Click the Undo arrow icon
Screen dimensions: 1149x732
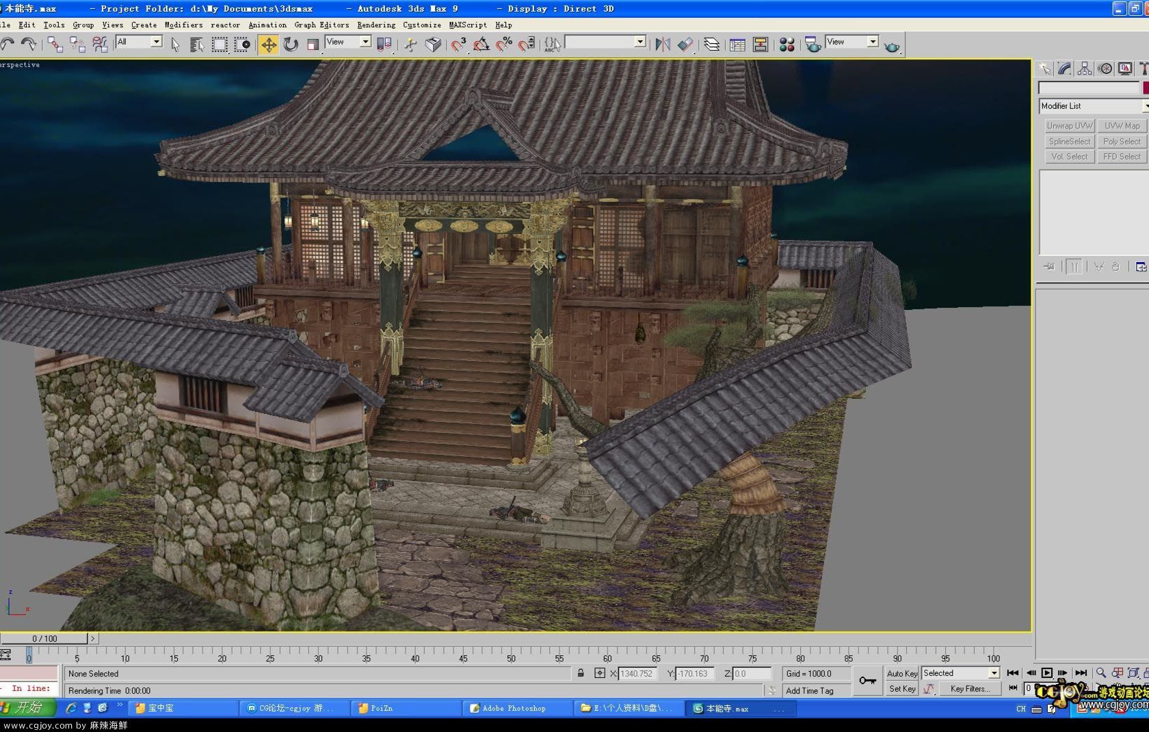point(8,44)
